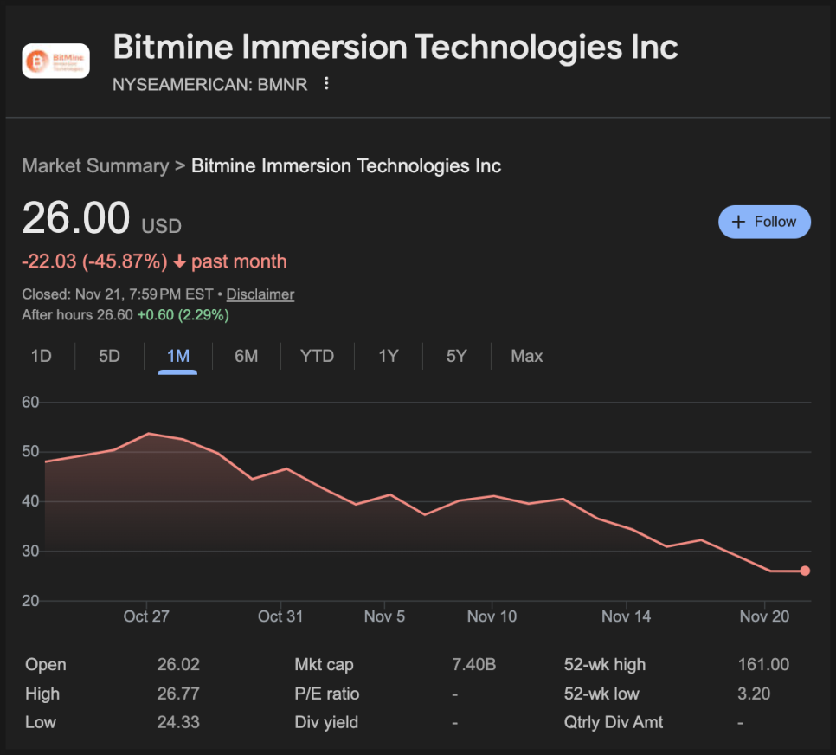This screenshot has height=755, width=836.
Task: Show the YTD price chart
Action: (317, 356)
